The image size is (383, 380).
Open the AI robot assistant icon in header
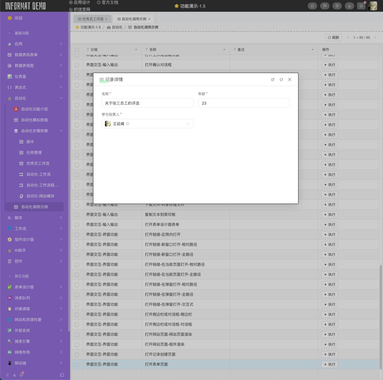(349, 6)
